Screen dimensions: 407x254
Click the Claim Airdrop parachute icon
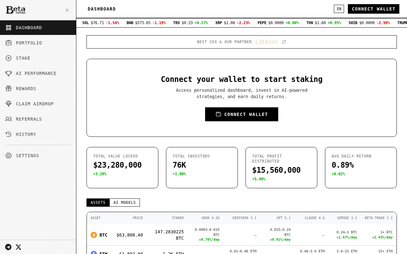(x=9, y=104)
